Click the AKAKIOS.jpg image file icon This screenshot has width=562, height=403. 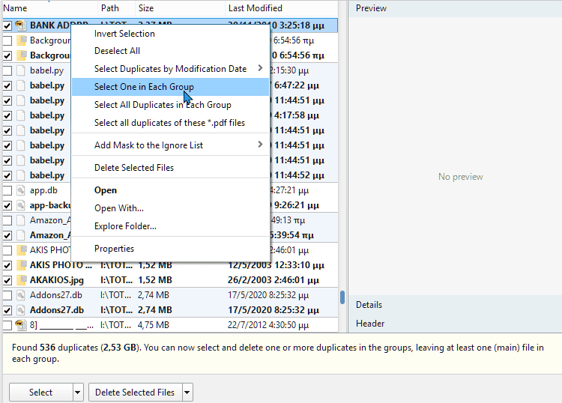(x=21, y=280)
